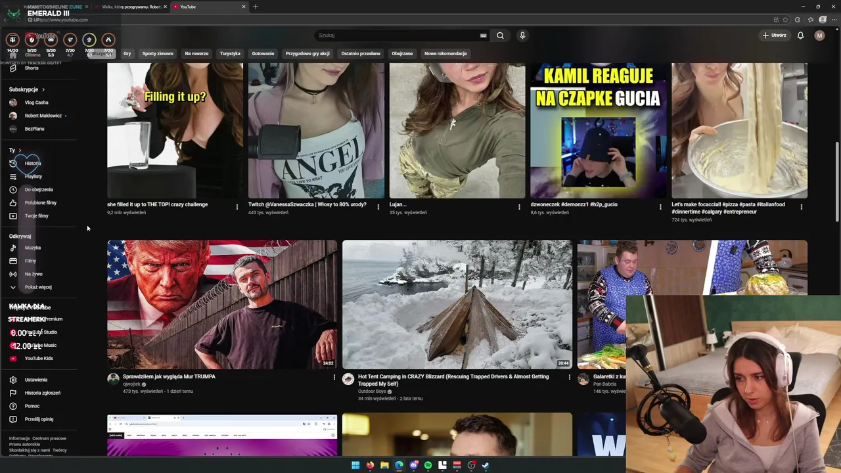Start a voice search with the microphone
The image size is (841, 473).
(x=522, y=35)
